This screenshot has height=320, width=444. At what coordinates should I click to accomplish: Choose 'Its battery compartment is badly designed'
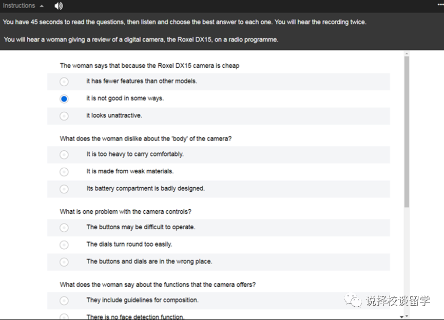[64, 189]
